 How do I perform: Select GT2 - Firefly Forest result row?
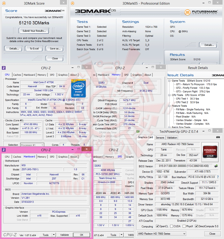tap(193, 88)
